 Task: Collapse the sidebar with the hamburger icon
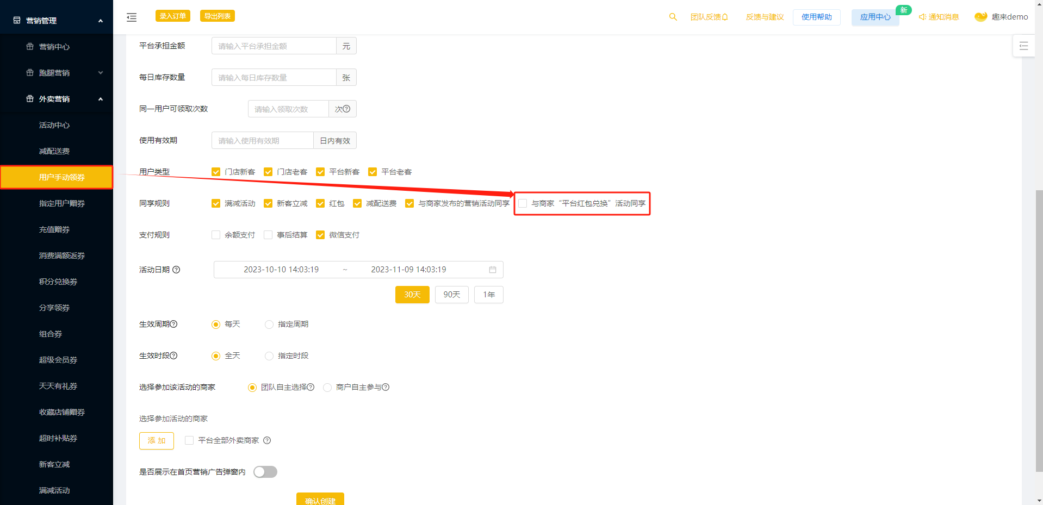coord(132,17)
